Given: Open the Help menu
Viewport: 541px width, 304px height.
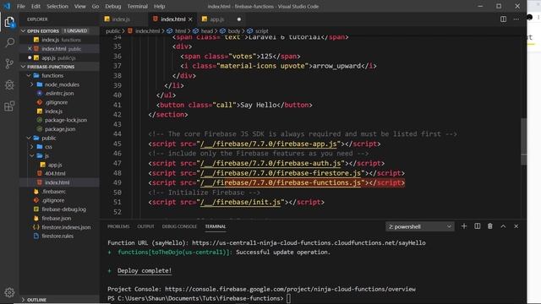Looking at the screenshot, I should click(159, 6).
